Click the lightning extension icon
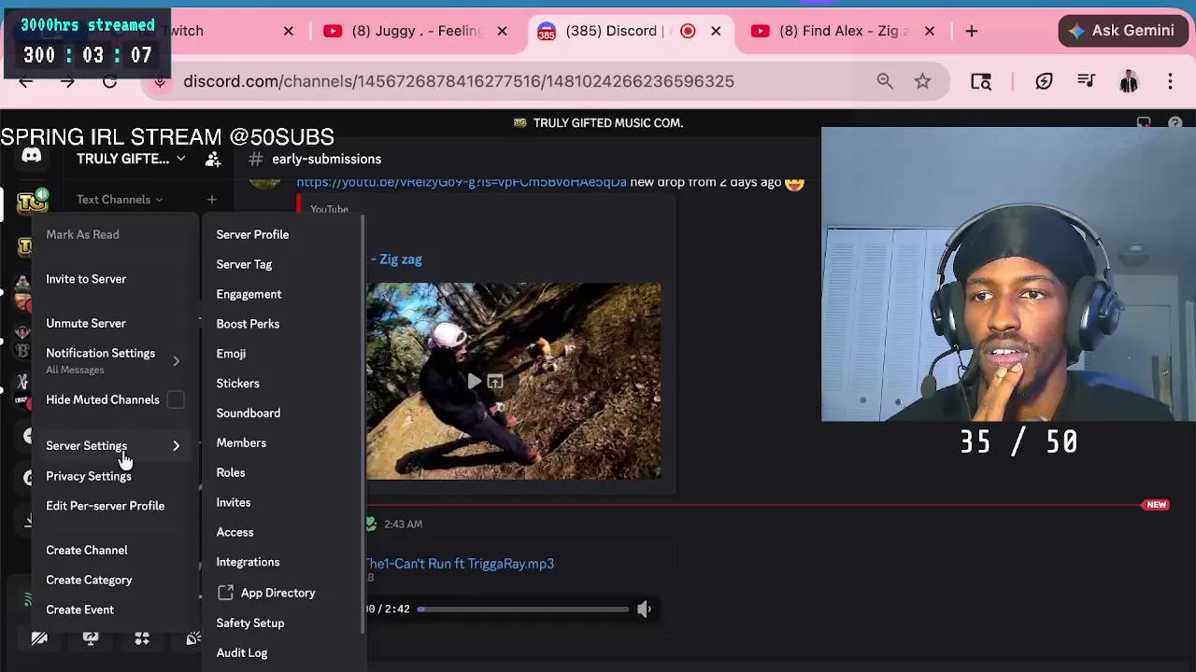The width and height of the screenshot is (1196, 672). click(1044, 81)
